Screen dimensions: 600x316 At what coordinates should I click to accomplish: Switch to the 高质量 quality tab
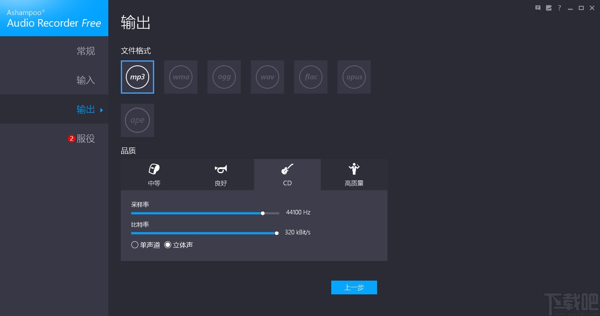pos(354,174)
